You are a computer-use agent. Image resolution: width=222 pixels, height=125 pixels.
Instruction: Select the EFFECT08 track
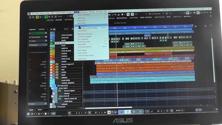pyautogui.click(x=65, y=38)
